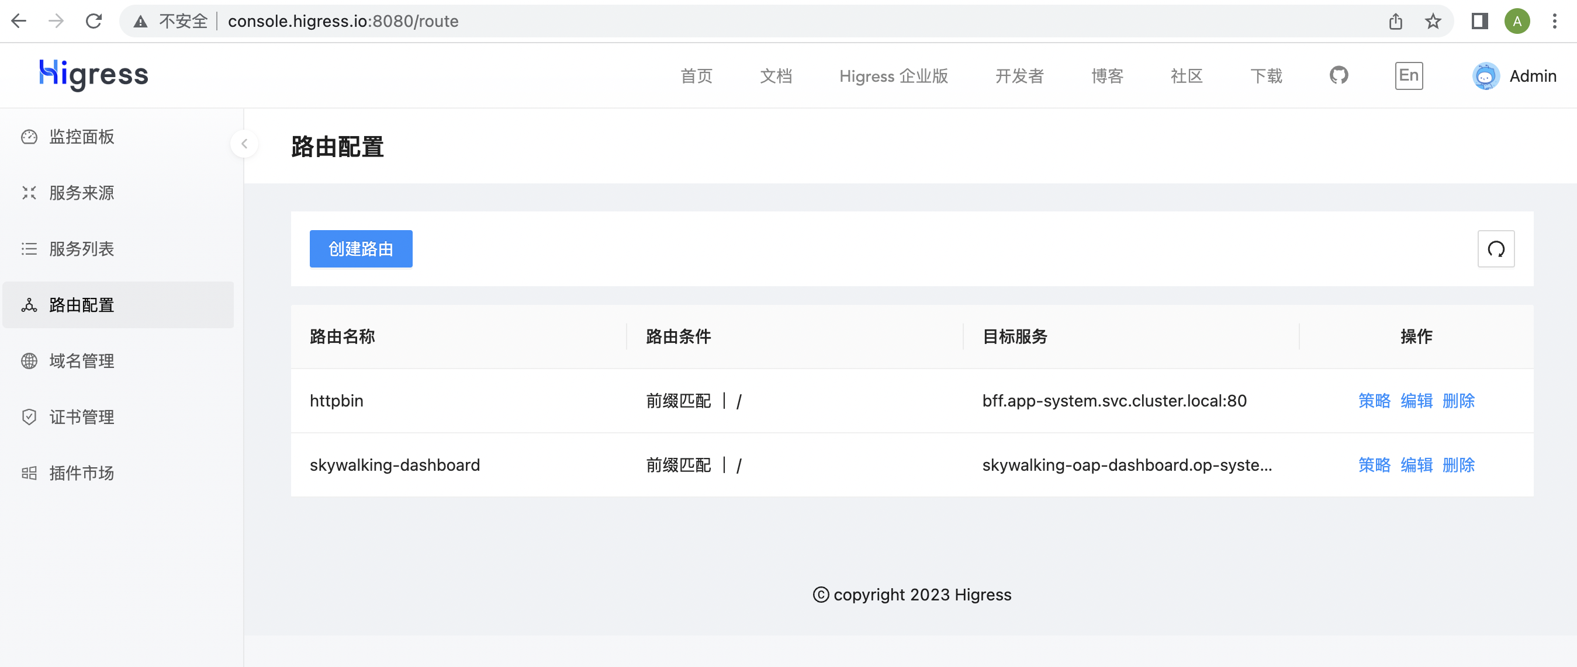Reload the page using the browser refresh icon

coord(94,22)
